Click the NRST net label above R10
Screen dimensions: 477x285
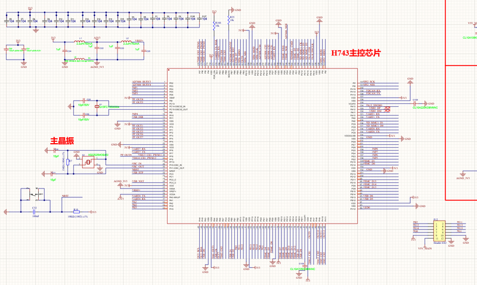[65, 196]
